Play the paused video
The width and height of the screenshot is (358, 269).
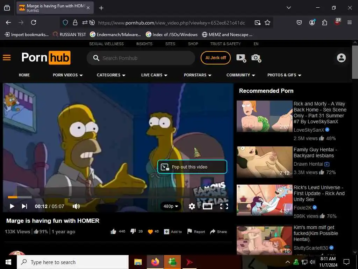[x=12, y=206]
